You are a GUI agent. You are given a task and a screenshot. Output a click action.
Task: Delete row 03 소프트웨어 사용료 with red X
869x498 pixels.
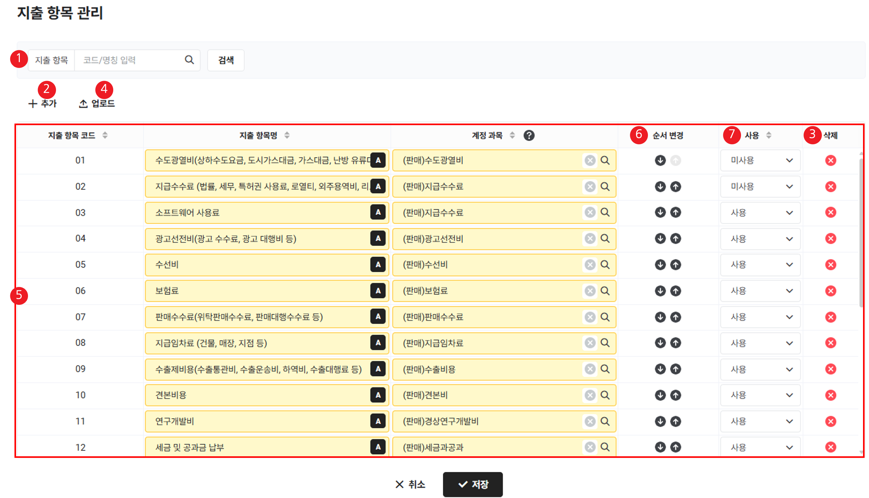click(830, 212)
